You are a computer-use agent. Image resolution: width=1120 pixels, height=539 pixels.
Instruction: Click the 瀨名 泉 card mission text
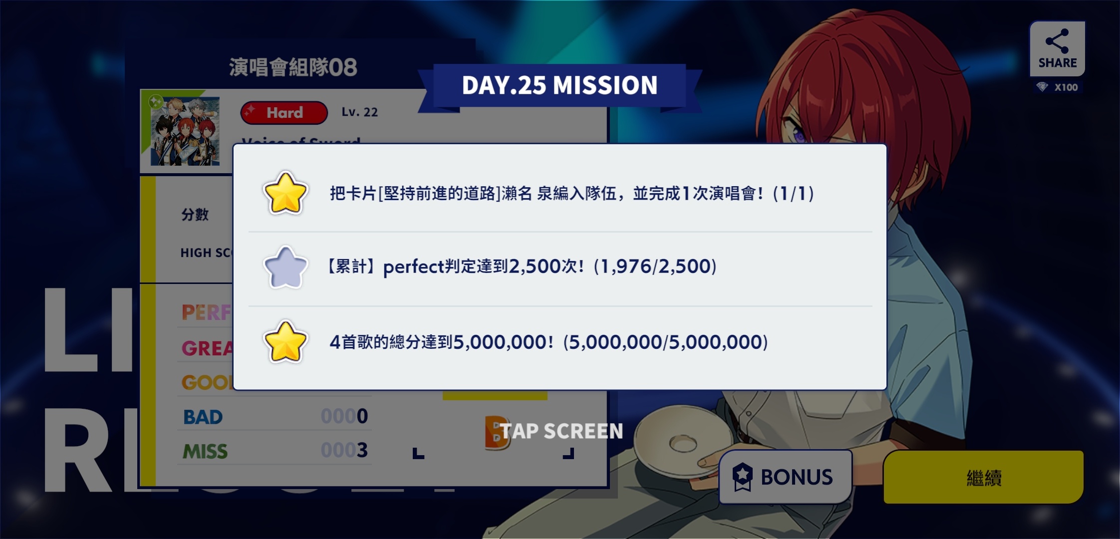[x=572, y=194]
